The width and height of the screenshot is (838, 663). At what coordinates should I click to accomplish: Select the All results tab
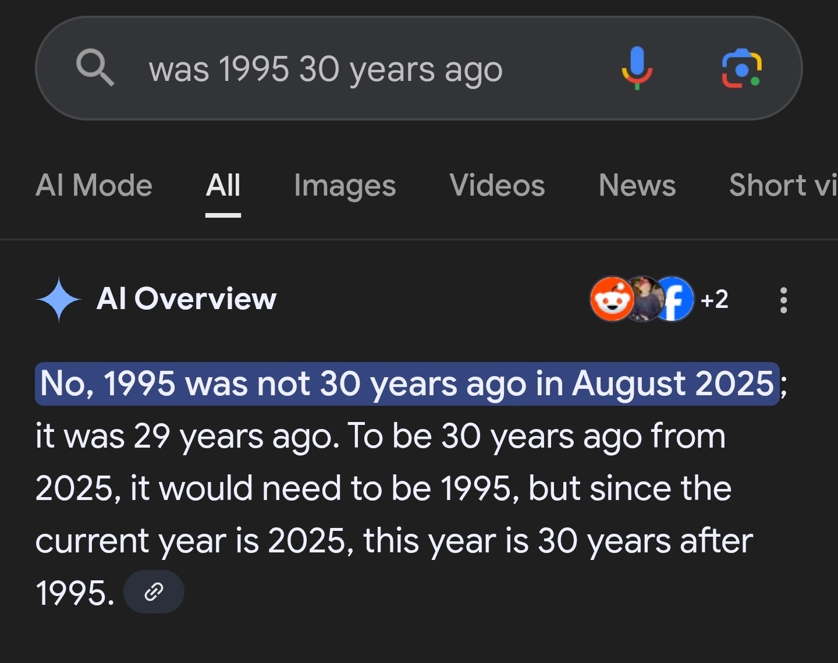[223, 186]
